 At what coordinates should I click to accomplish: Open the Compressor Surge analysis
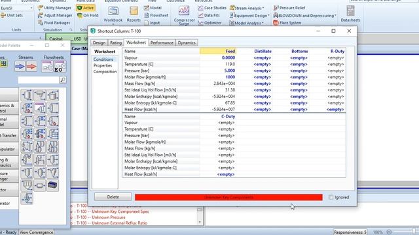point(184,16)
